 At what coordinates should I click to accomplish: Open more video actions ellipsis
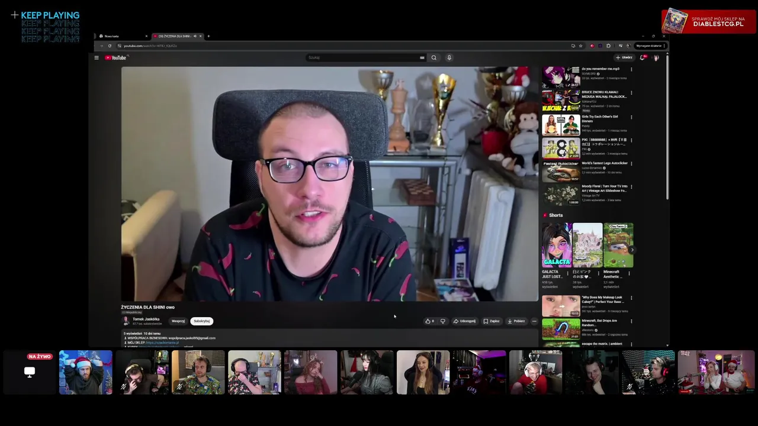click(534, 321)
